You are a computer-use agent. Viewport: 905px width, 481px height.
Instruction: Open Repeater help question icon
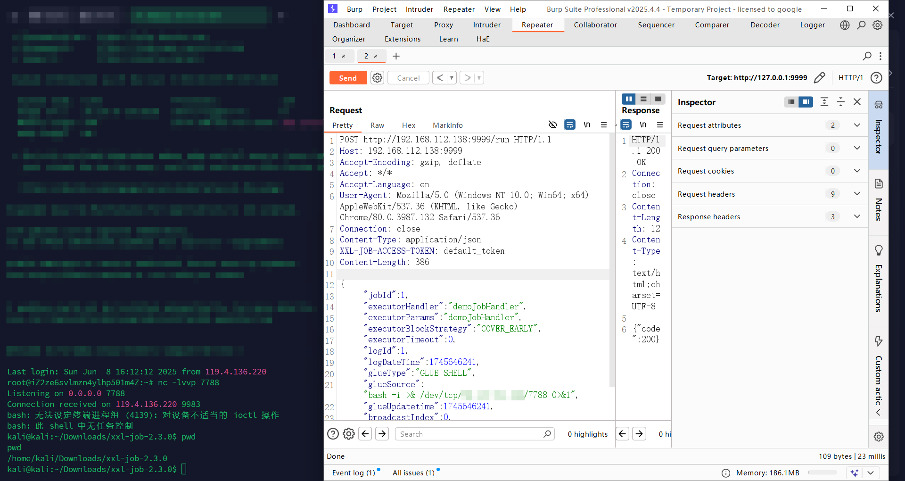pos(876,77)
